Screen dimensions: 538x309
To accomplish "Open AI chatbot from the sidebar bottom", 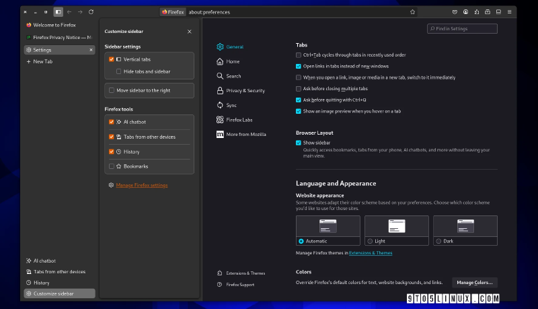I will 44,261.
